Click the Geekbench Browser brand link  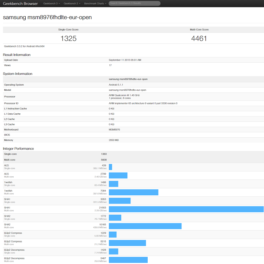[20, 4]
